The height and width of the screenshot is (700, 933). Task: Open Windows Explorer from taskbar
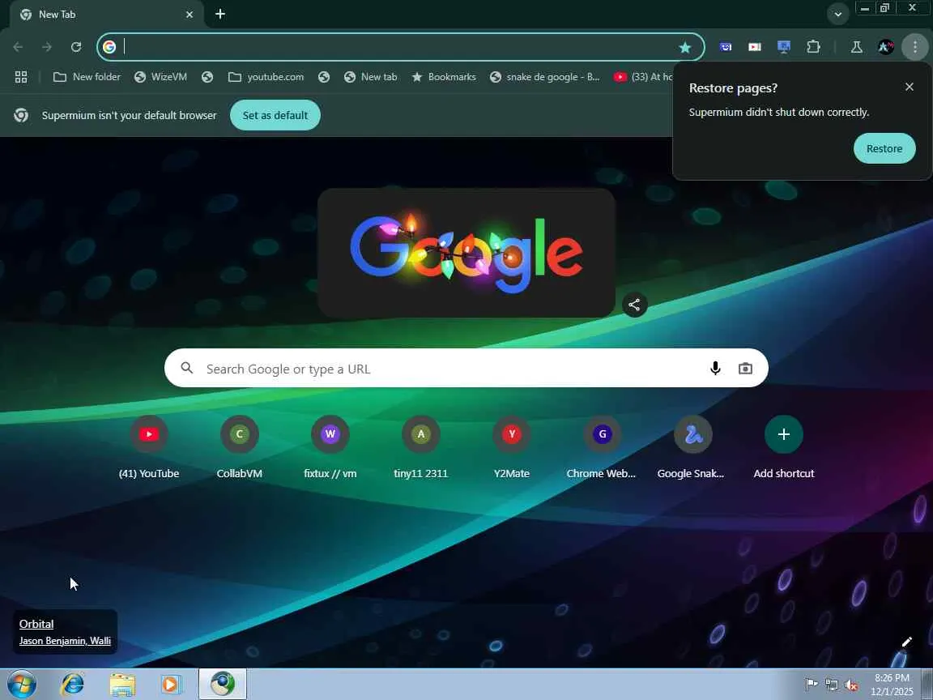pyautogui.click(x=122, y=684)
